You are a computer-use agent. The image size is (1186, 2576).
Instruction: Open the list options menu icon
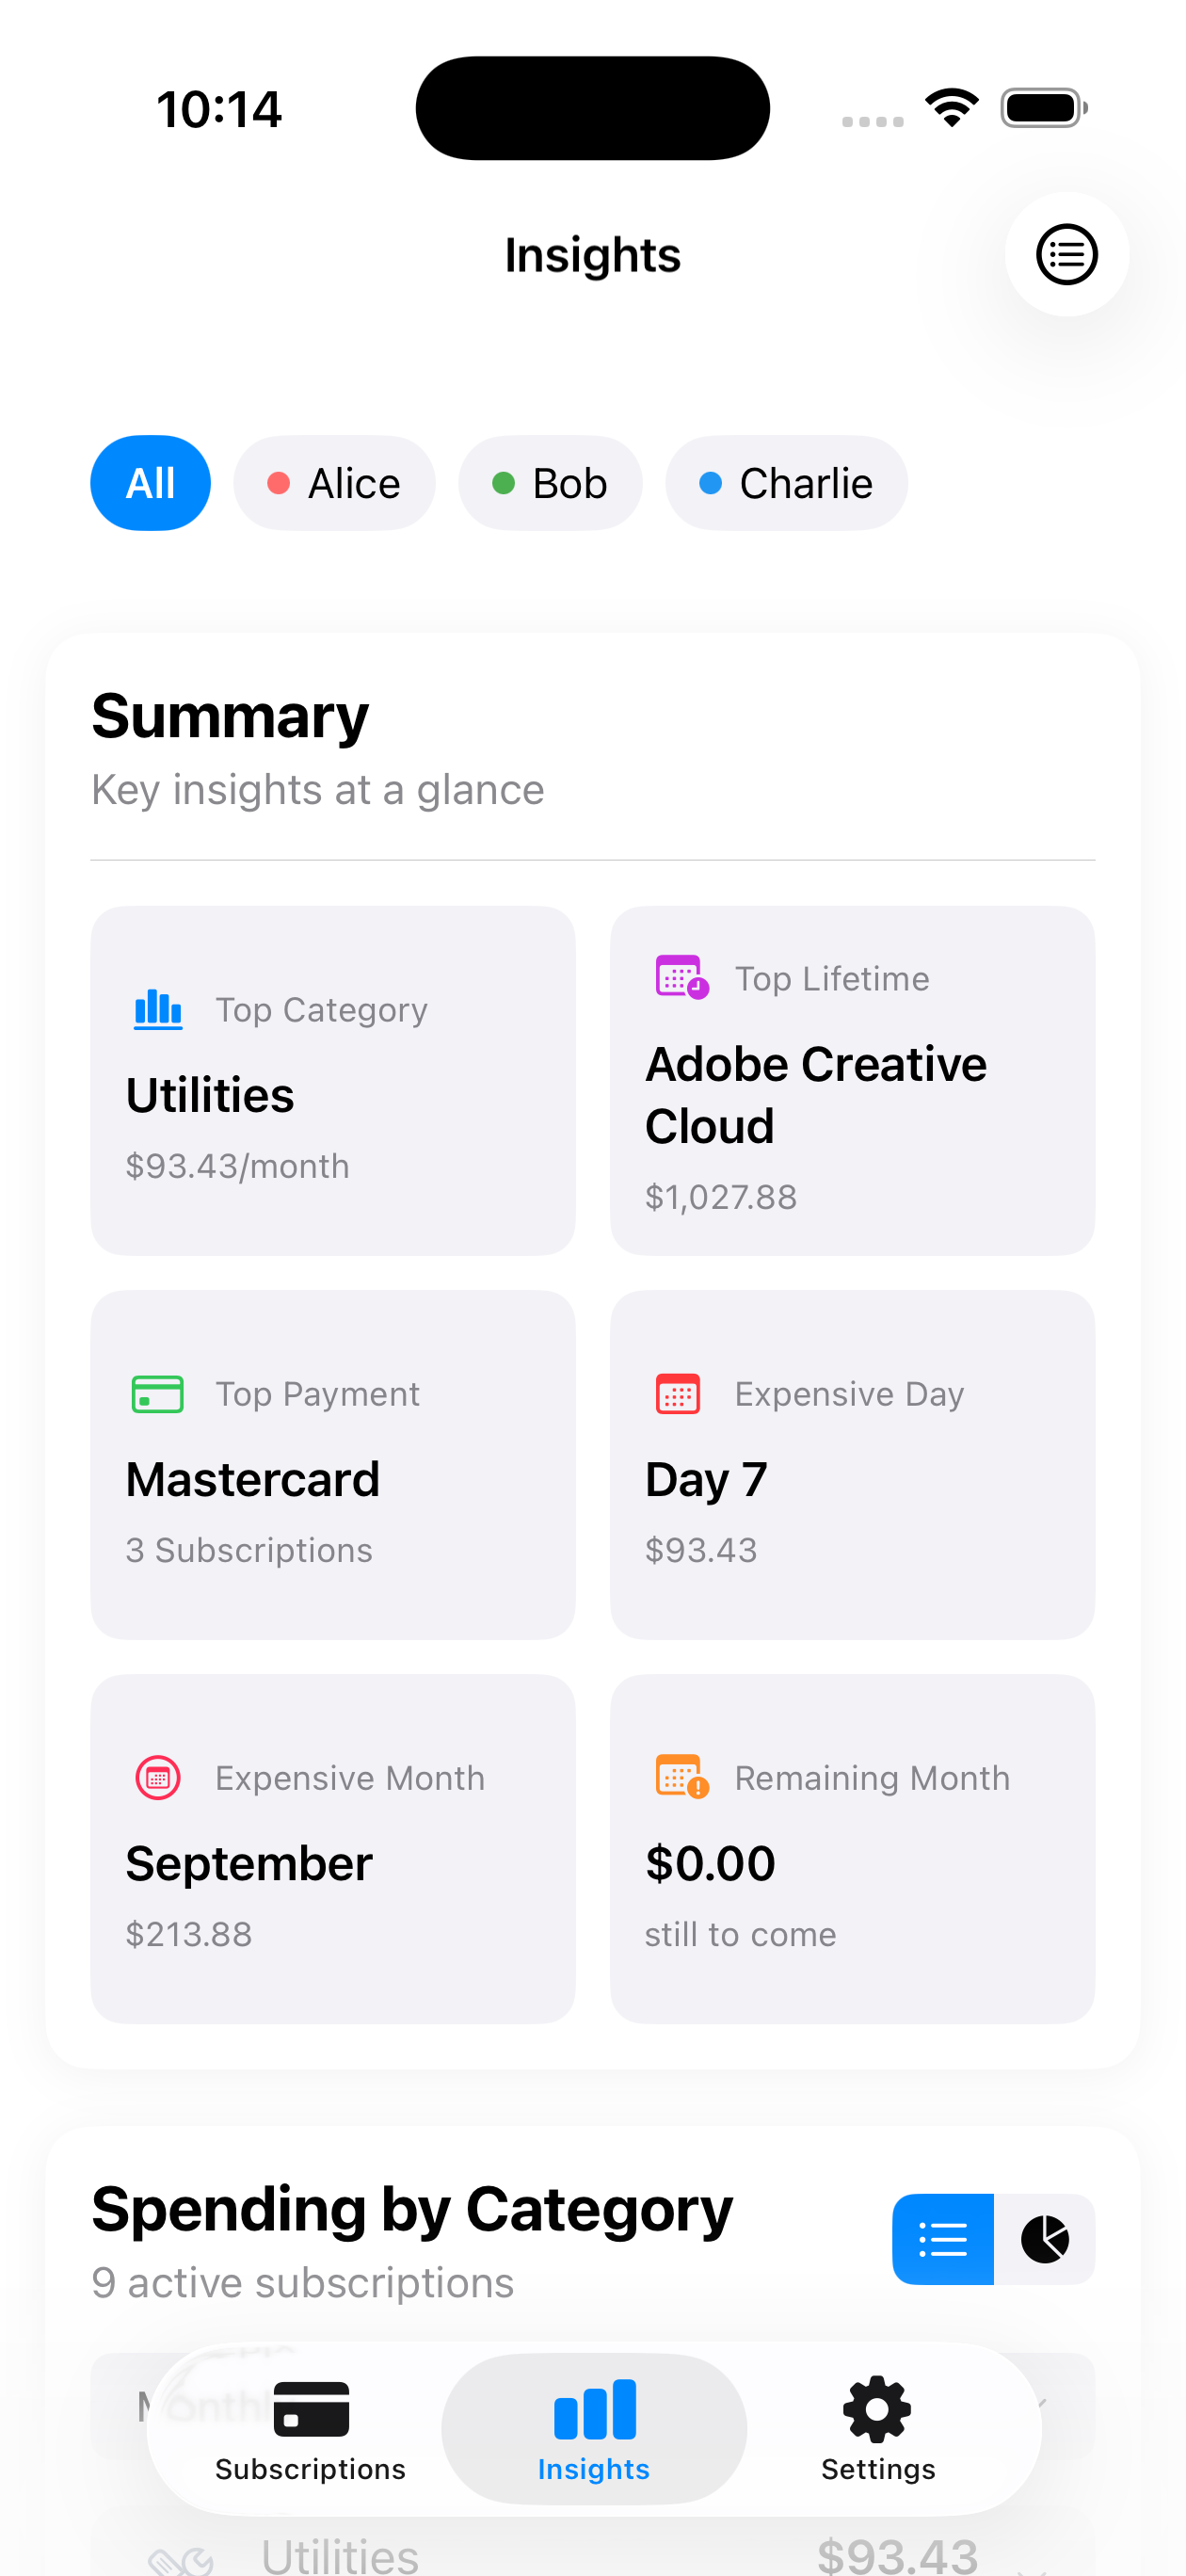coord(1066,254)
